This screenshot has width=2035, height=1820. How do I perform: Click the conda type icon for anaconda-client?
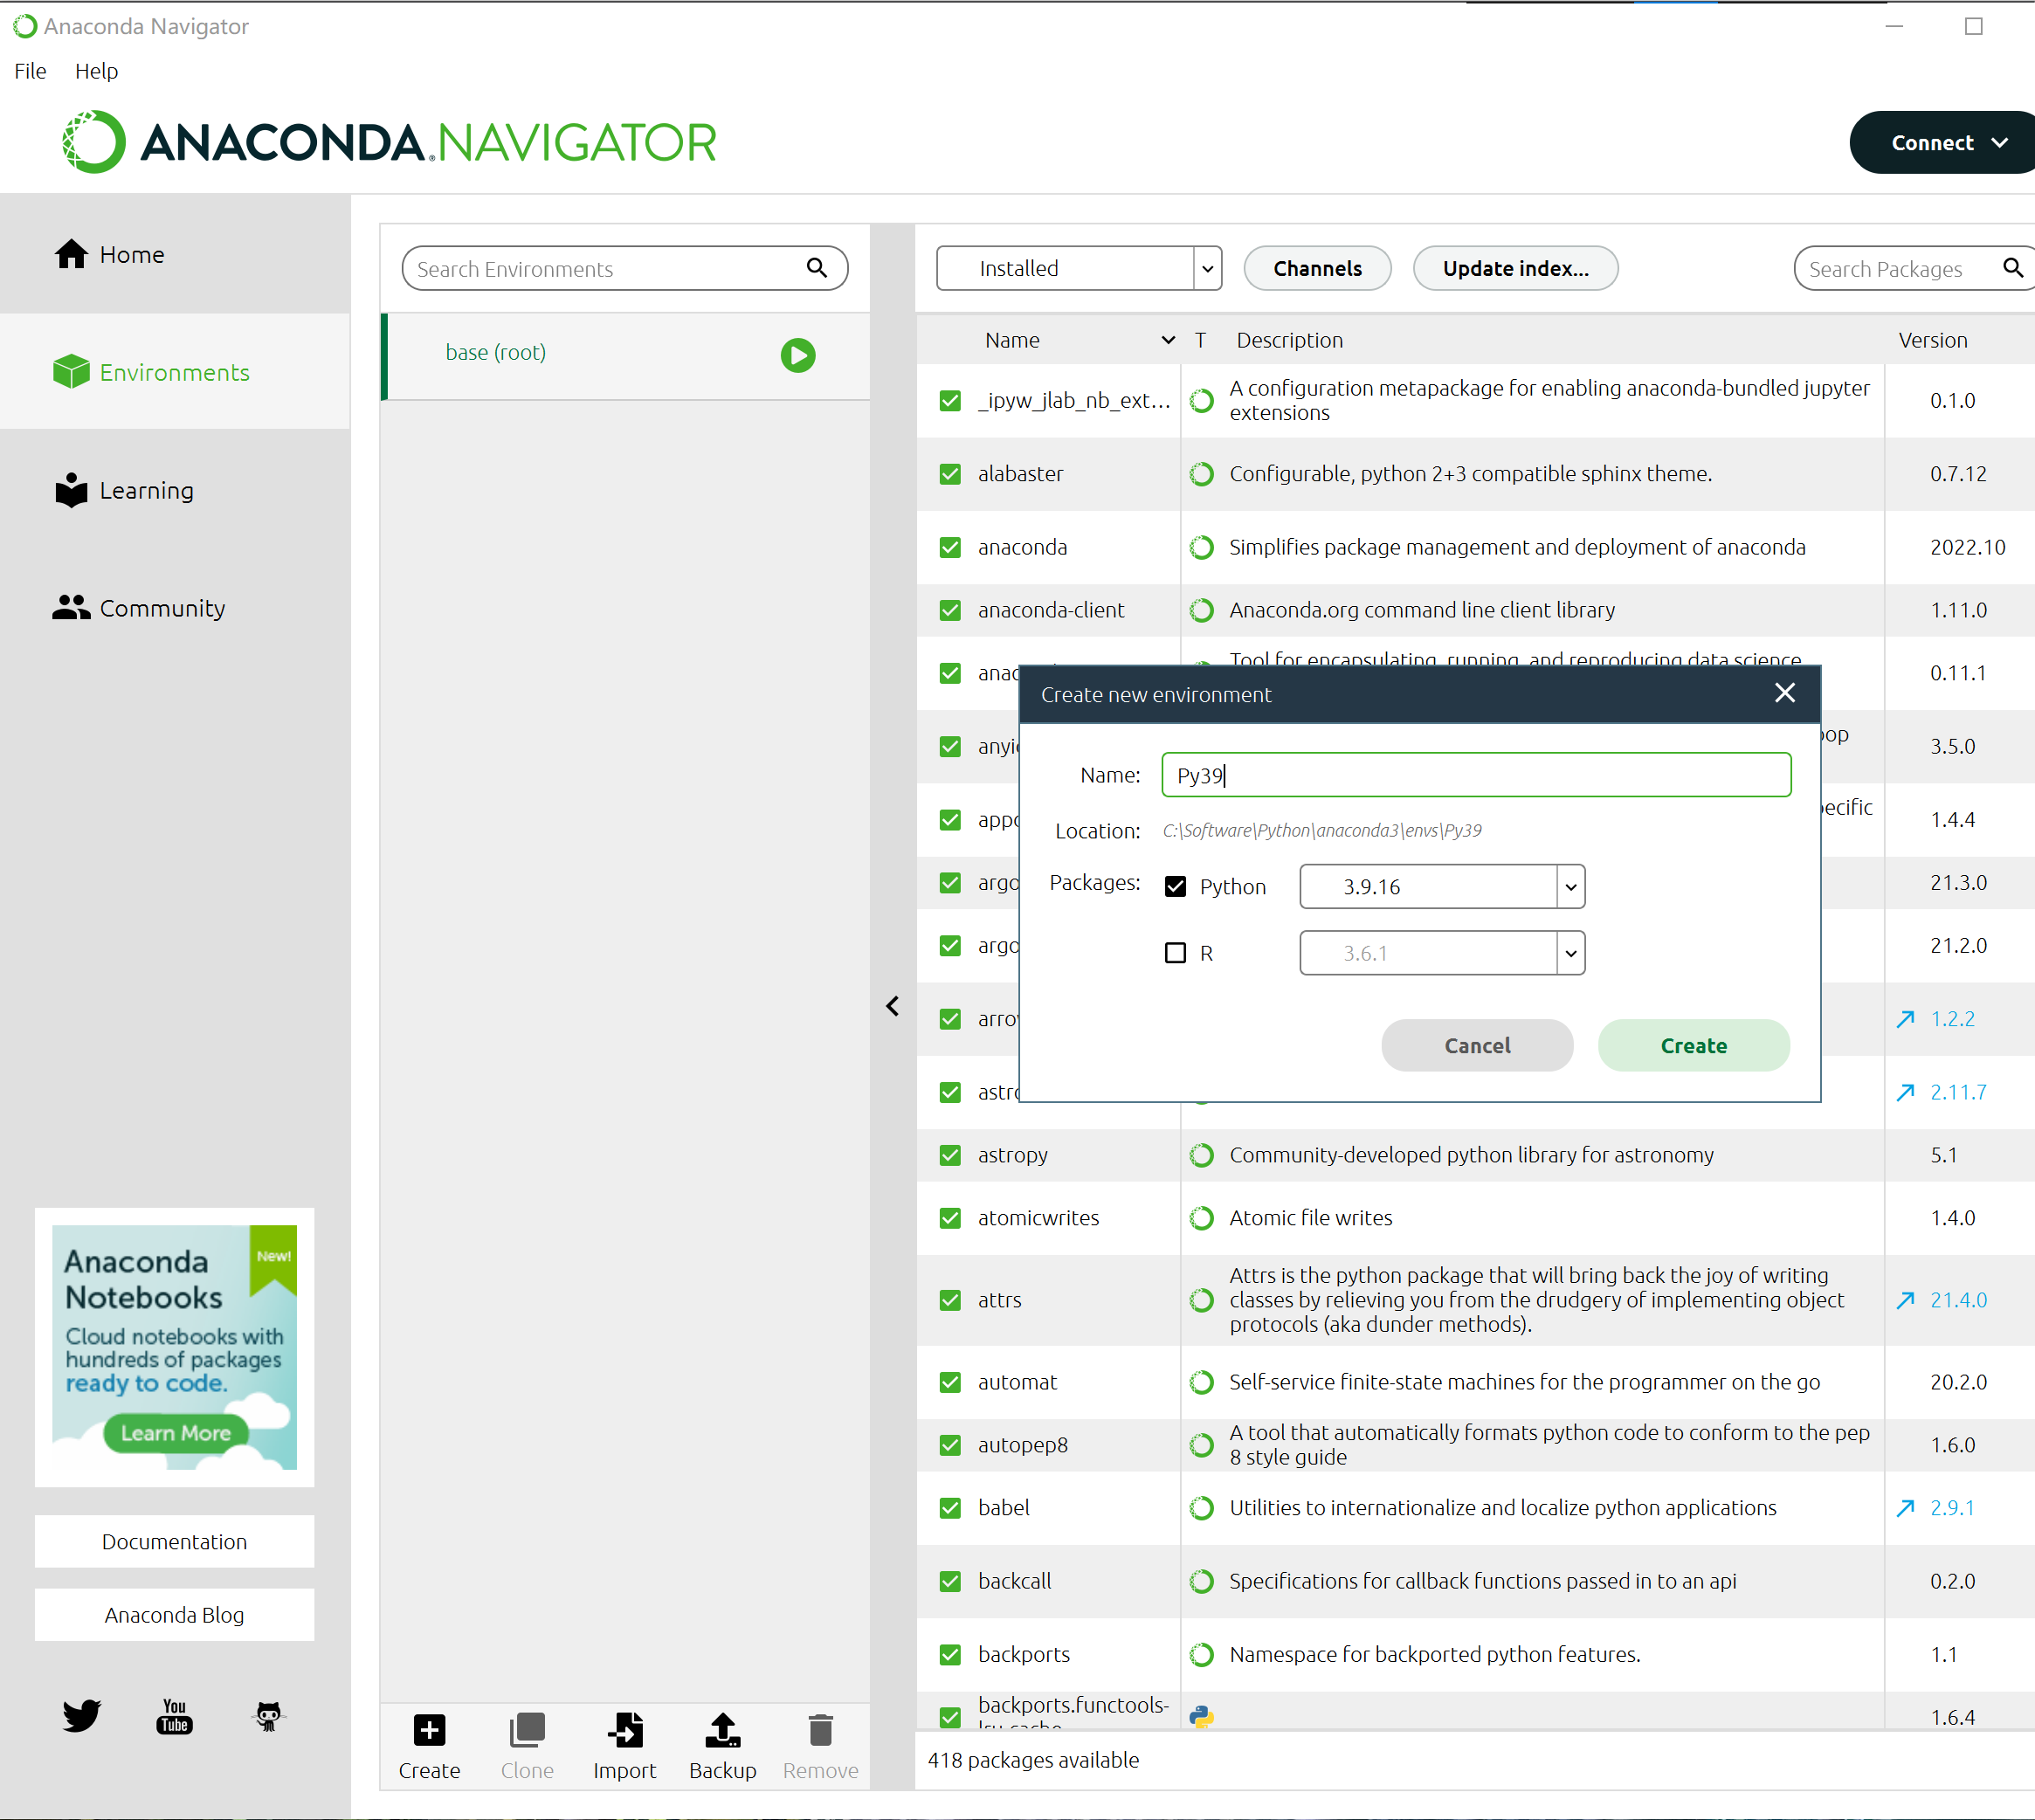[1202, 610]
